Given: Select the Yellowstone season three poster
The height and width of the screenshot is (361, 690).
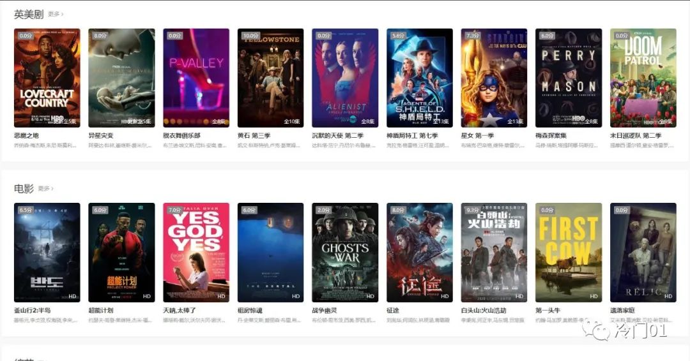Looking at the screenshot, I should pyautogui.click(x=271, y=78).
